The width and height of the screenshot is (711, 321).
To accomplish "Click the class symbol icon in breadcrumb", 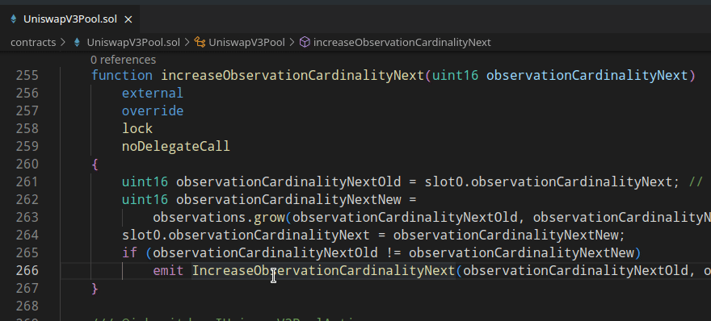I will (x=200, y=43).
